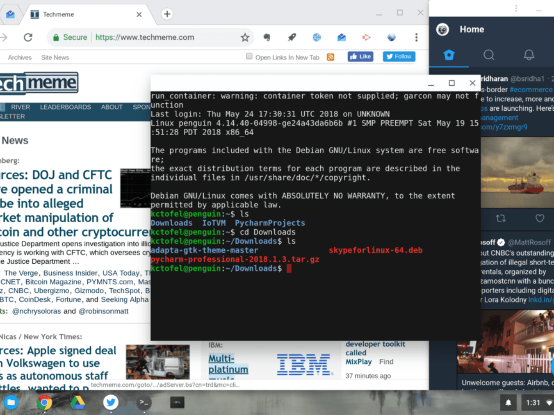Open the Seeking Alpha source link
554x415 pixels.
tap(125, 299)
